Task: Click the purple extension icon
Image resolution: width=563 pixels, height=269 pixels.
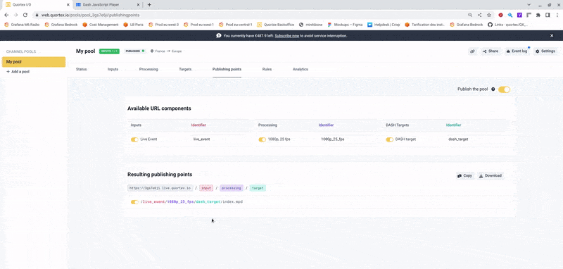Action: 519,15
